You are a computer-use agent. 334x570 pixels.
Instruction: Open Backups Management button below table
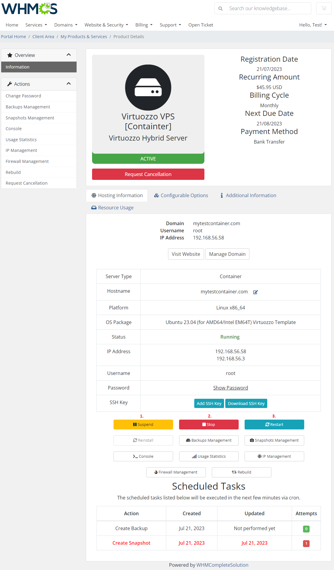pyautogui.click(x=209, y=440)
